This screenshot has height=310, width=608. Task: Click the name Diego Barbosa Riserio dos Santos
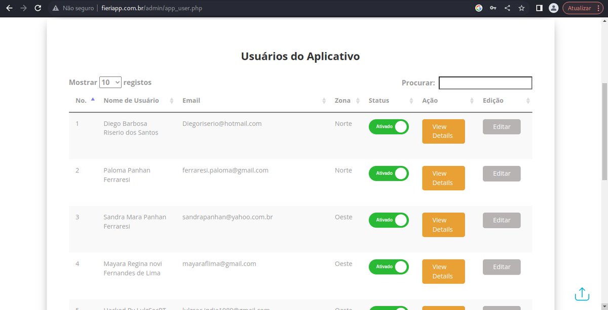(x=131, y=128)
